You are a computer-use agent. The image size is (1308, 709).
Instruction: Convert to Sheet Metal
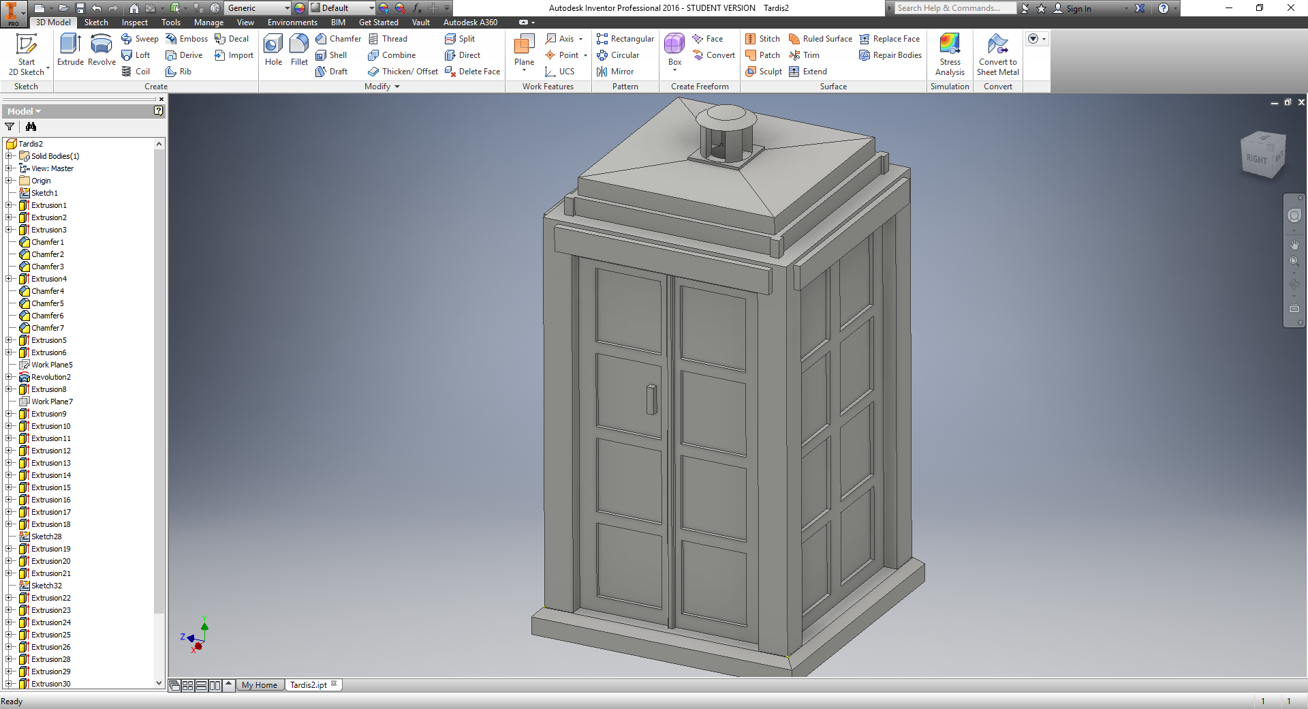click(998, 55)
